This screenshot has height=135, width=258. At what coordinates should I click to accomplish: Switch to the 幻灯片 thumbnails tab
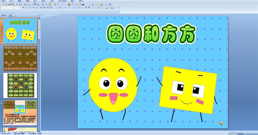pyautogui.click(x=4, y=15)
